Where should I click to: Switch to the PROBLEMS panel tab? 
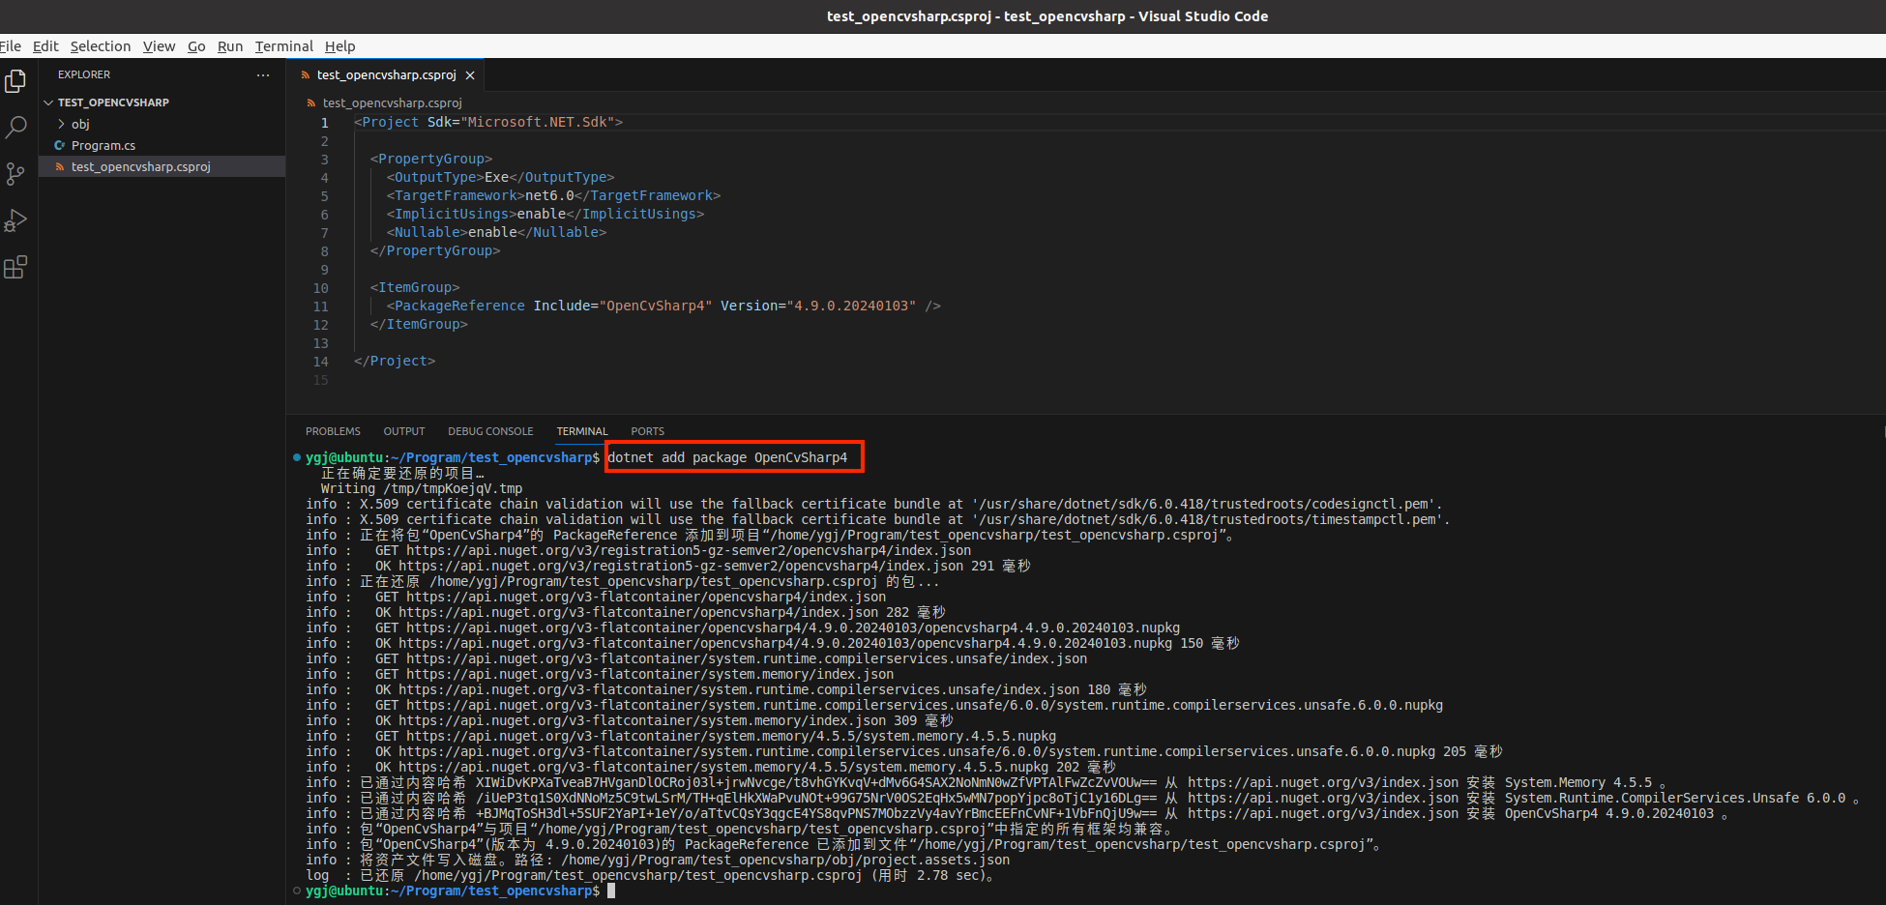[333, 431]
